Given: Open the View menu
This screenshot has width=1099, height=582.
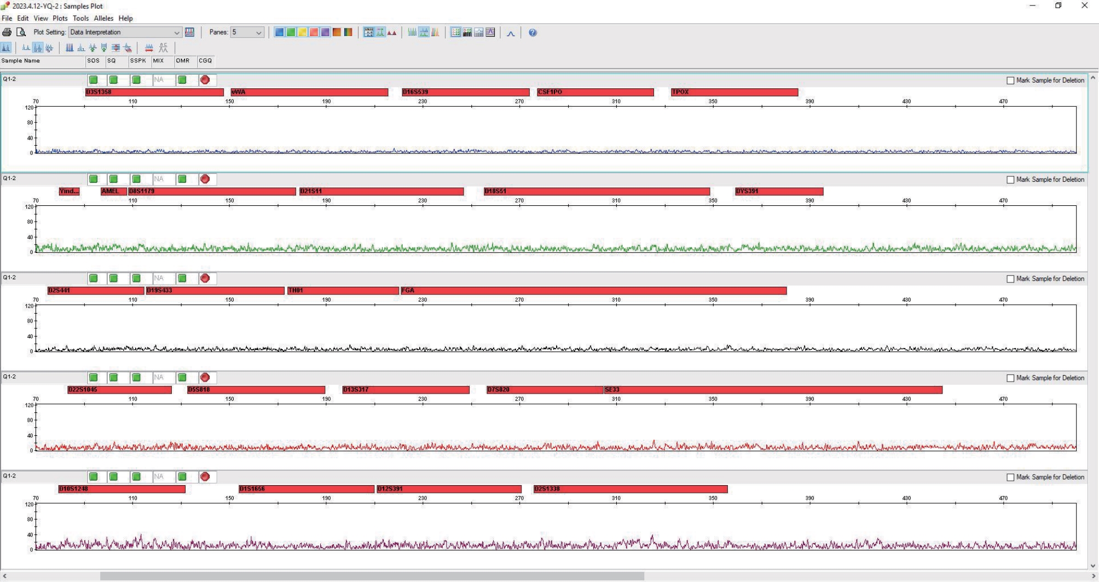Looking at the screenshot, I should [x=41, y=18].
